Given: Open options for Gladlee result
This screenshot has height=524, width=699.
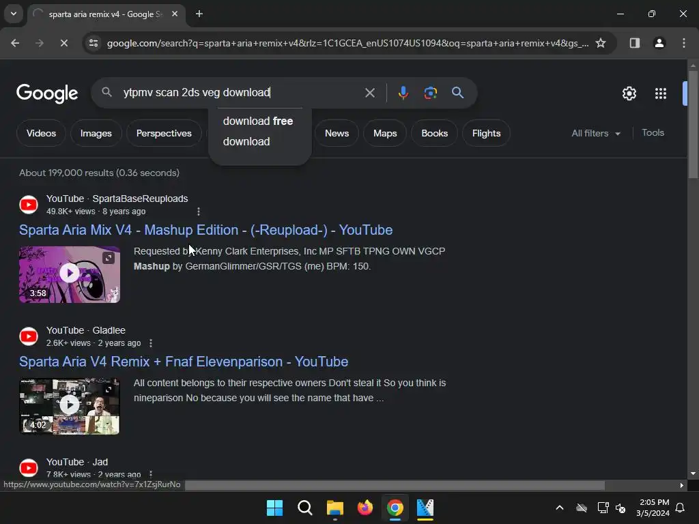Looking at the screenshot, I should point(151,343).
